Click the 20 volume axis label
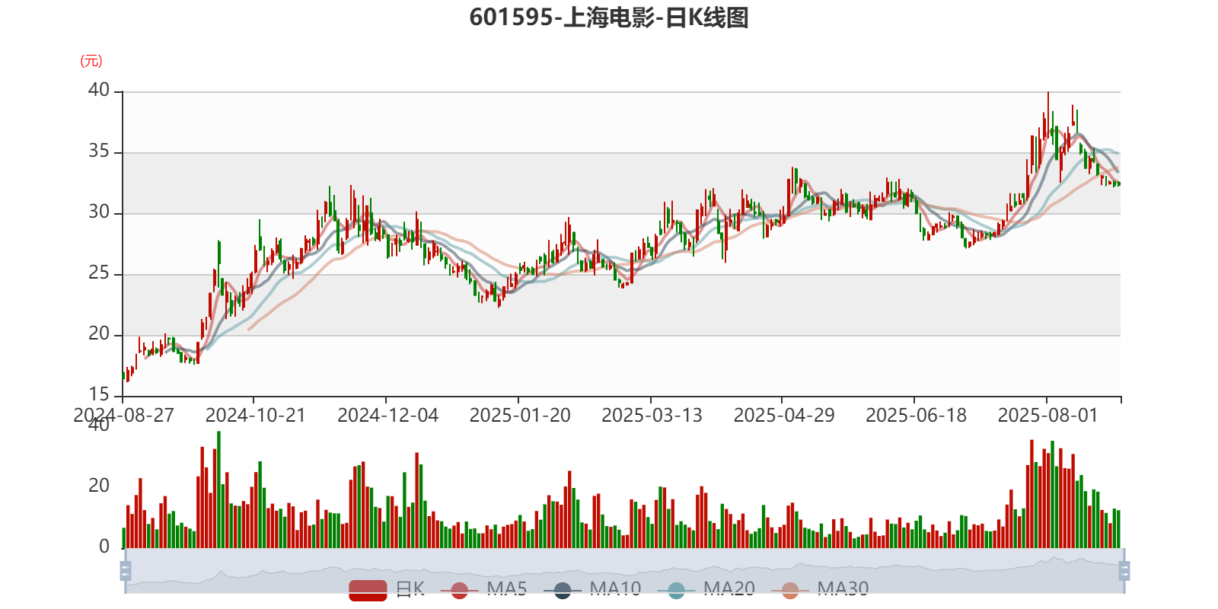Viewport: 1218px width, 609px height. [99, 486]
